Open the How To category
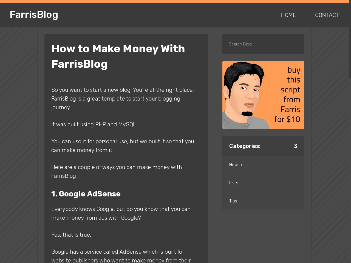 263,165
